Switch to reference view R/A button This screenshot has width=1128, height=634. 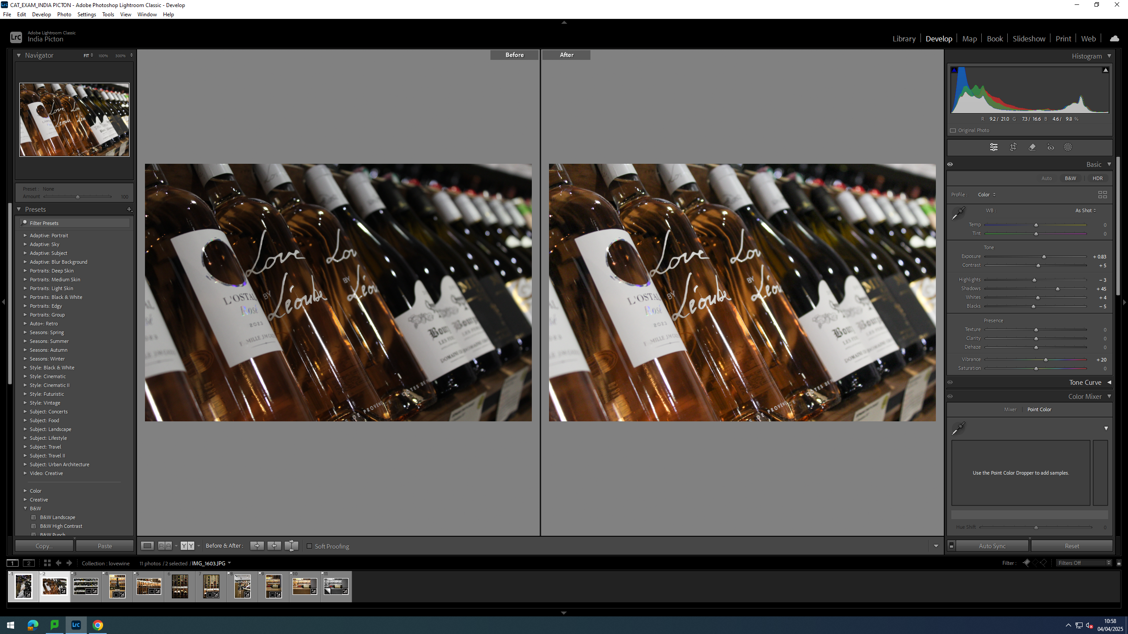click(x=165, y=546)
